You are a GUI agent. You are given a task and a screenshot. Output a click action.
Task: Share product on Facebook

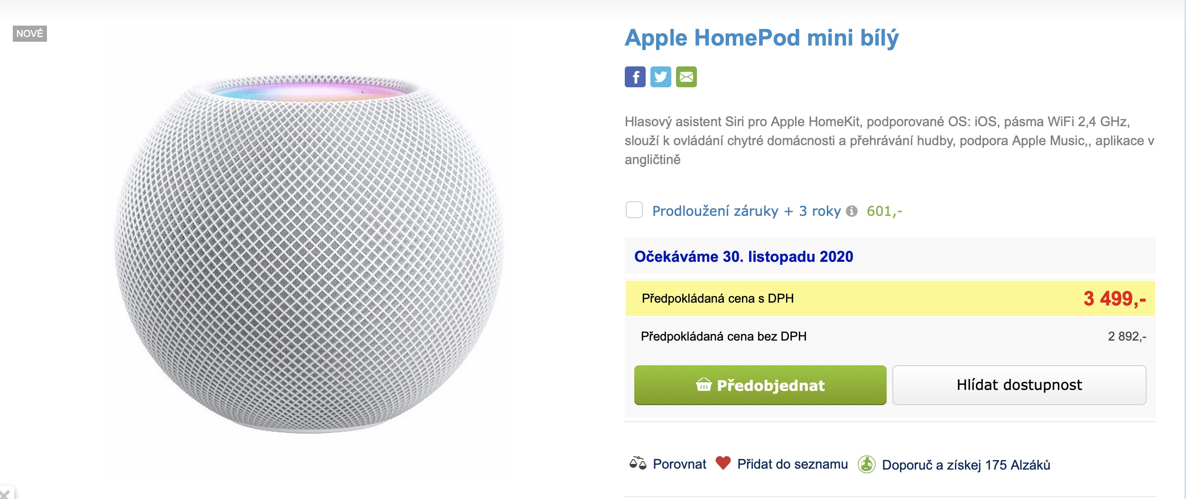pyautogui.click(x=636, y=76)
